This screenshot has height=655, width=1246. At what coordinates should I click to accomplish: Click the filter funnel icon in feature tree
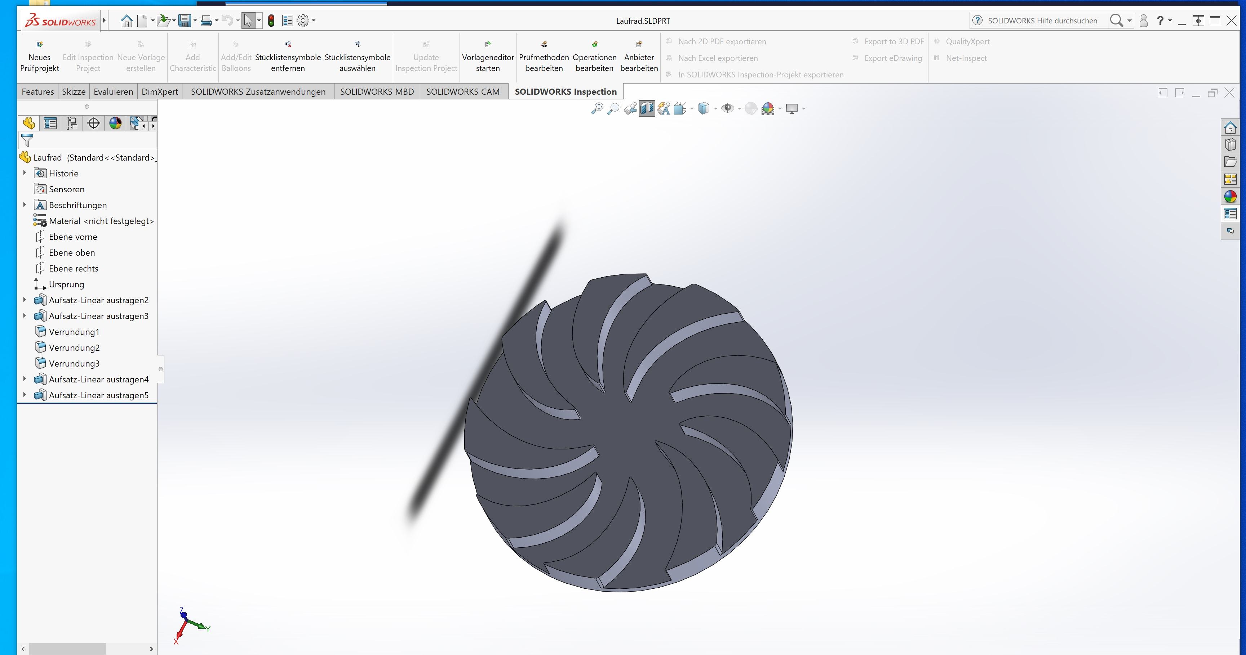point(27,141)
